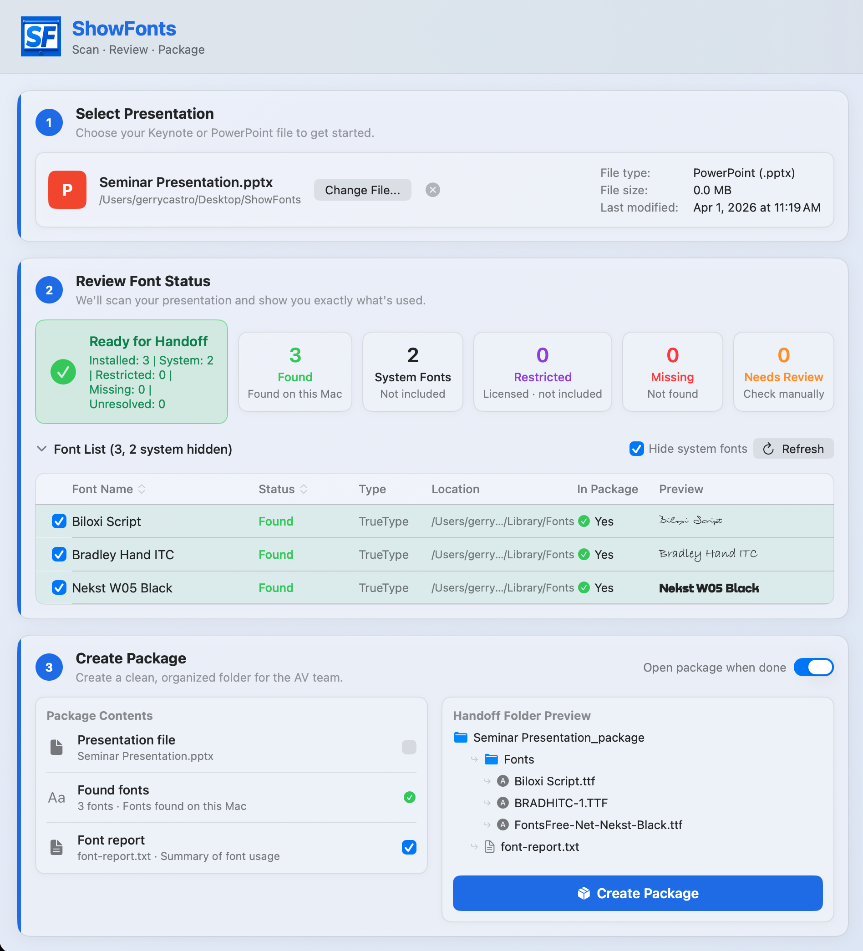Click the green check next to Found fonts
The height and width of the screenshot is (951, 863).
[x=410, y=797]
